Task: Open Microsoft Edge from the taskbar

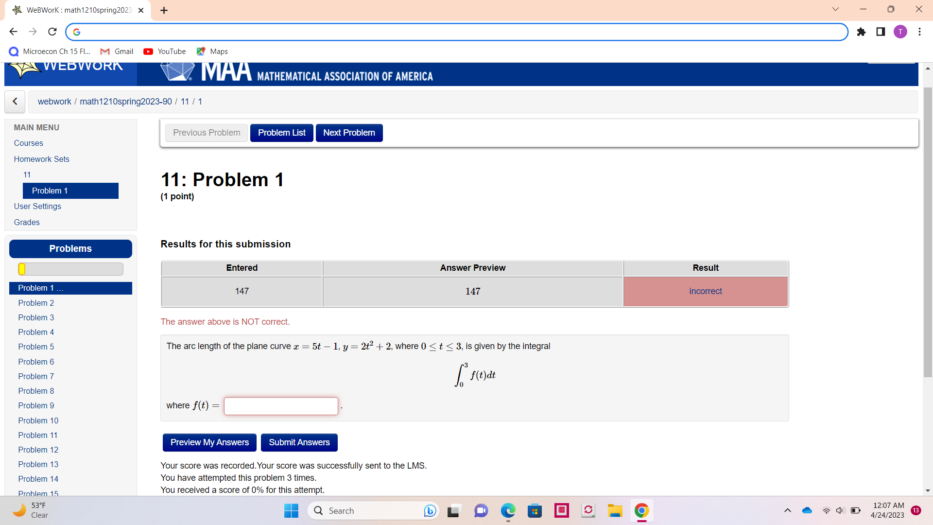Action: (508, 510)
